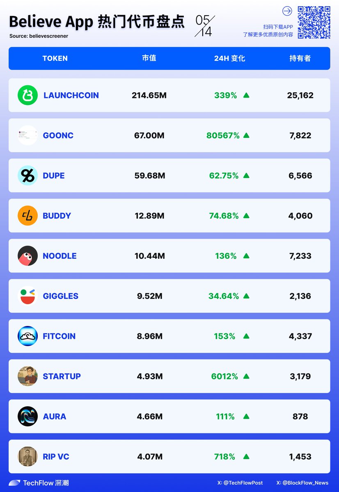Click the green up-arrow next to GOONC 80567%
The width and height of the screenshot is (339, 492).
[x=246, y=135]
